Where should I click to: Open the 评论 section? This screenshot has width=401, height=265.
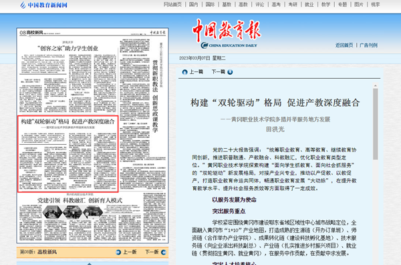(x=259, y=5)
